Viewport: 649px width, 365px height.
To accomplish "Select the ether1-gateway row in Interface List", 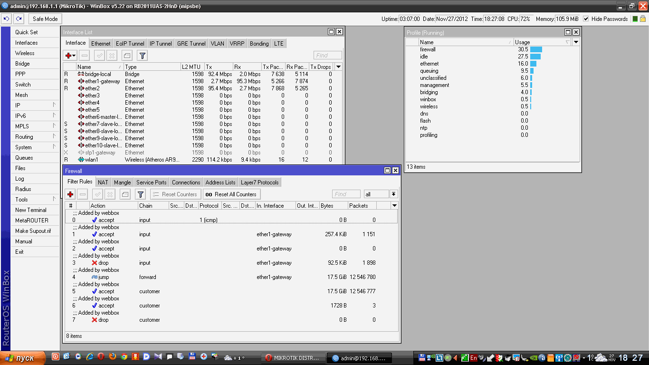I will pos(203,81).
